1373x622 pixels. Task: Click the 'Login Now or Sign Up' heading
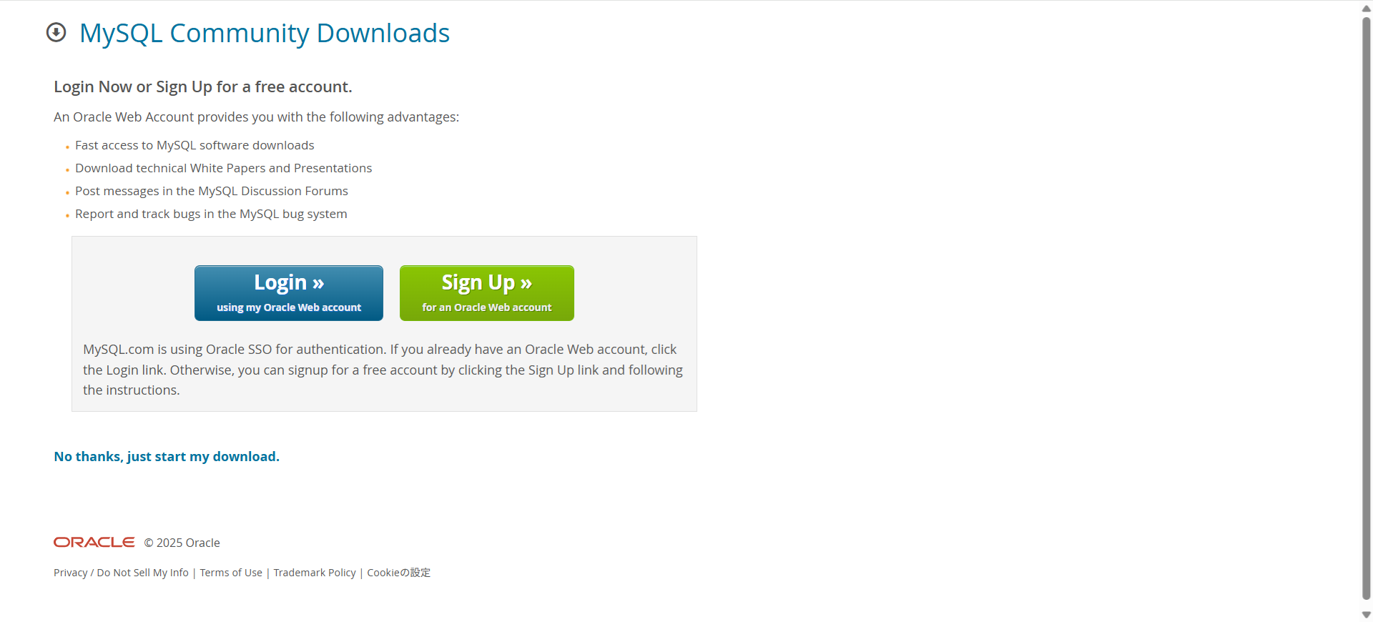(203, 87)
